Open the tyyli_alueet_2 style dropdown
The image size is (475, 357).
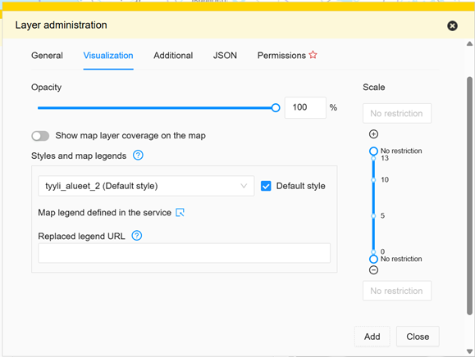pyautogui.click(x=146, y=186)
